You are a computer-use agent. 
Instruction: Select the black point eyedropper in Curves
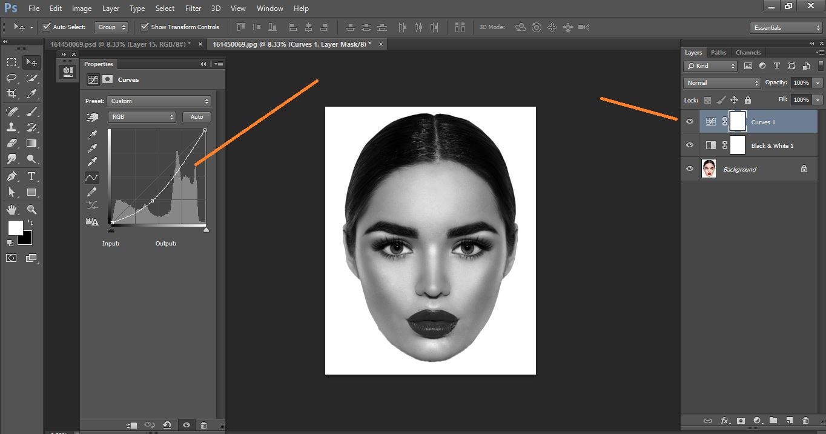coord(92,135)
